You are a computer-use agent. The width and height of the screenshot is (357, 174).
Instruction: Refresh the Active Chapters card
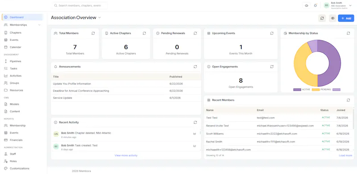click(x=144, y=33)
